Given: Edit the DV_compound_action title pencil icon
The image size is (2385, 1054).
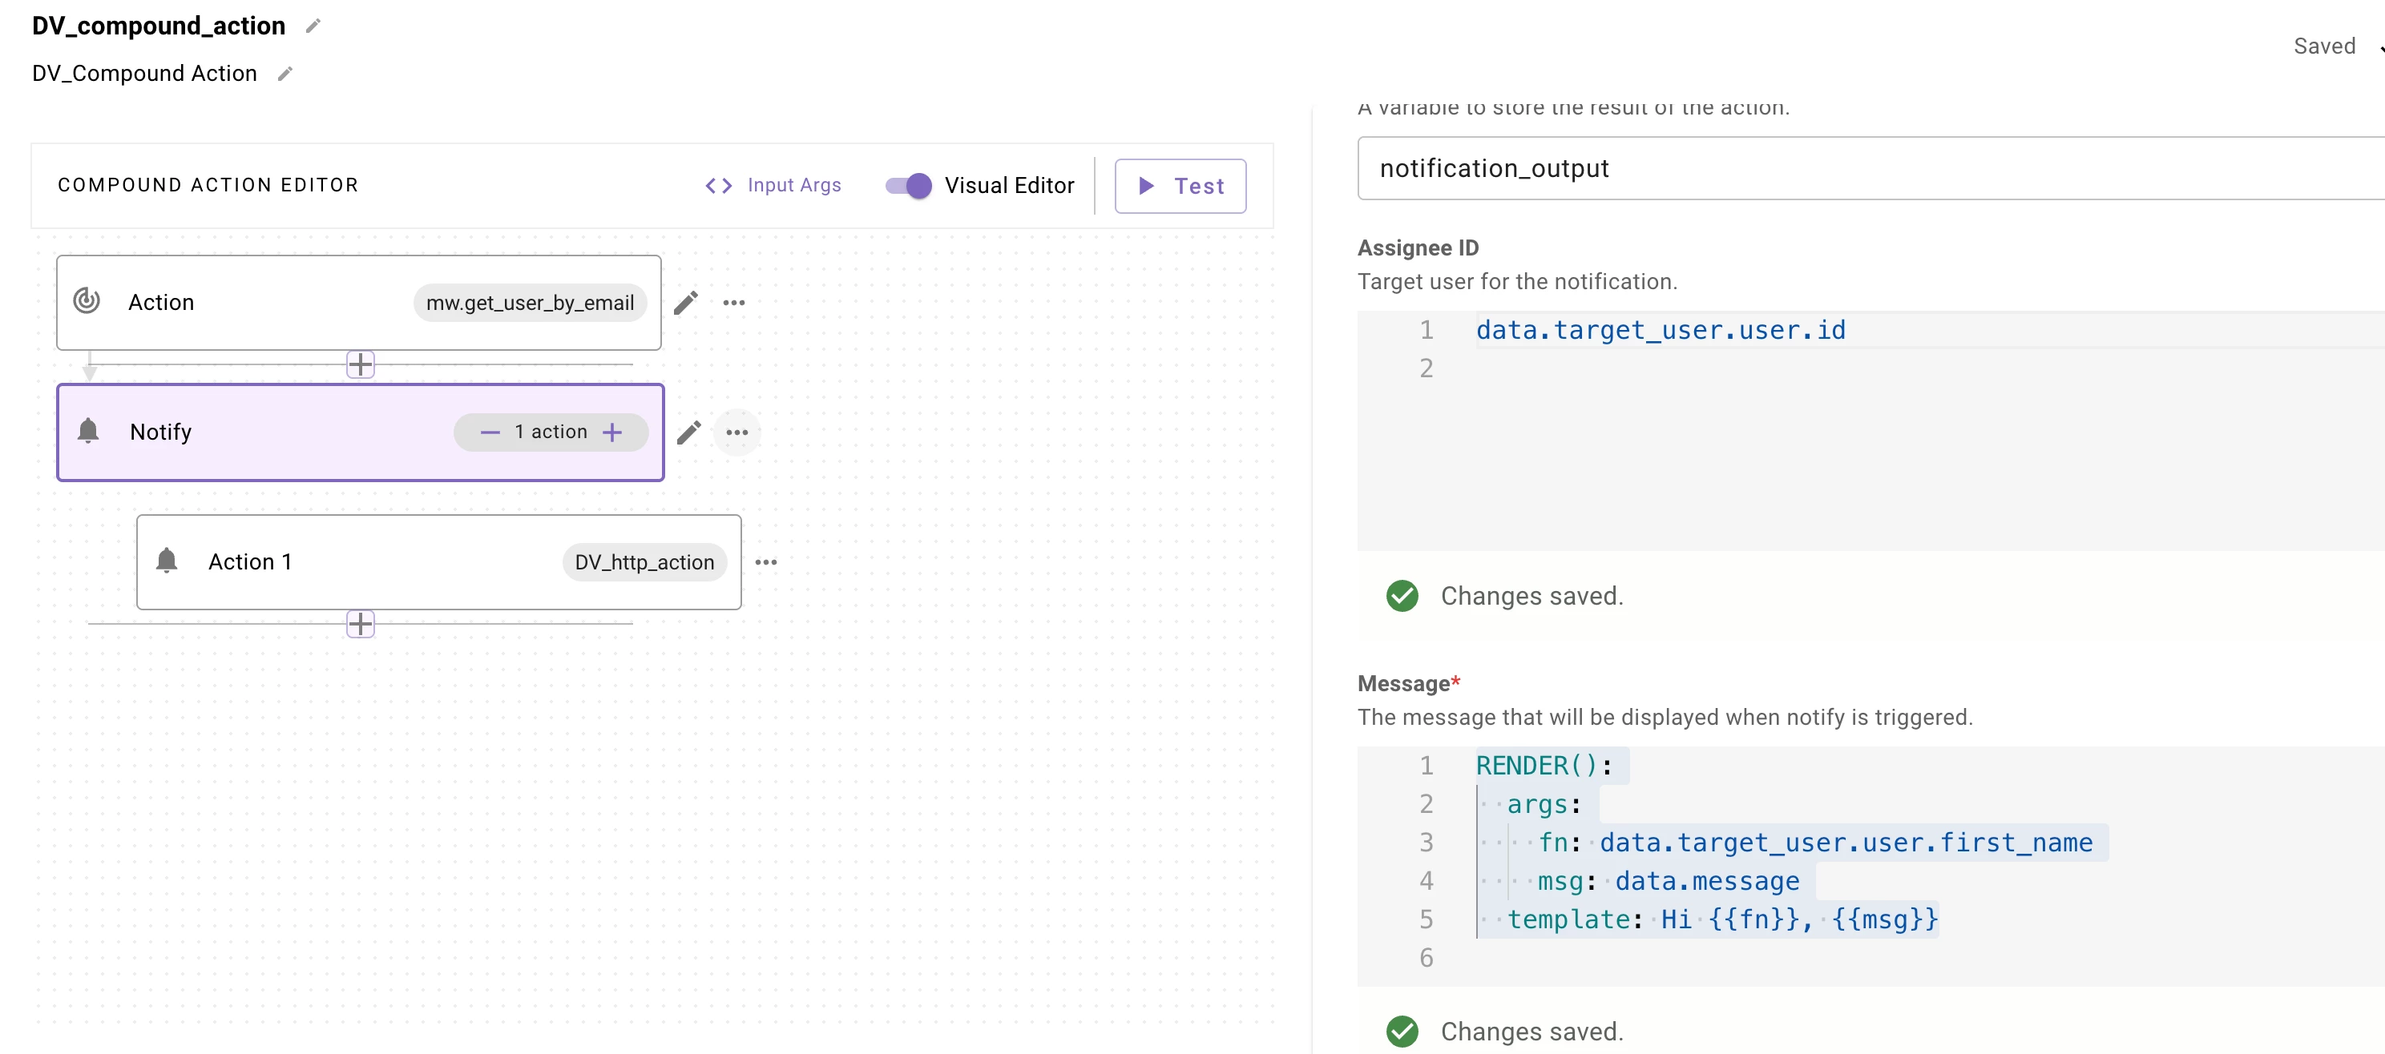Looking at the screenshot, I should coord(313,26).
